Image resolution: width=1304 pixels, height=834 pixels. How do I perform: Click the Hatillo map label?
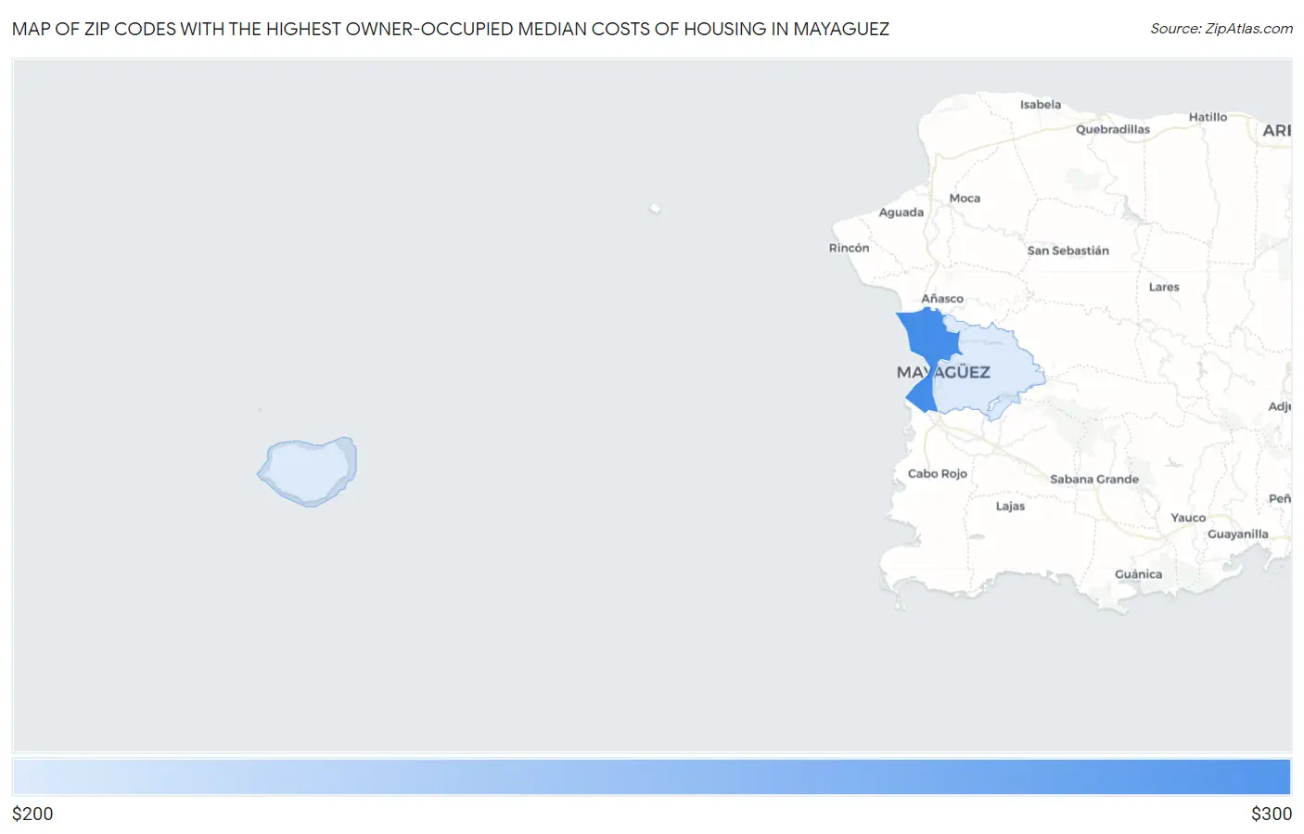1208,117
